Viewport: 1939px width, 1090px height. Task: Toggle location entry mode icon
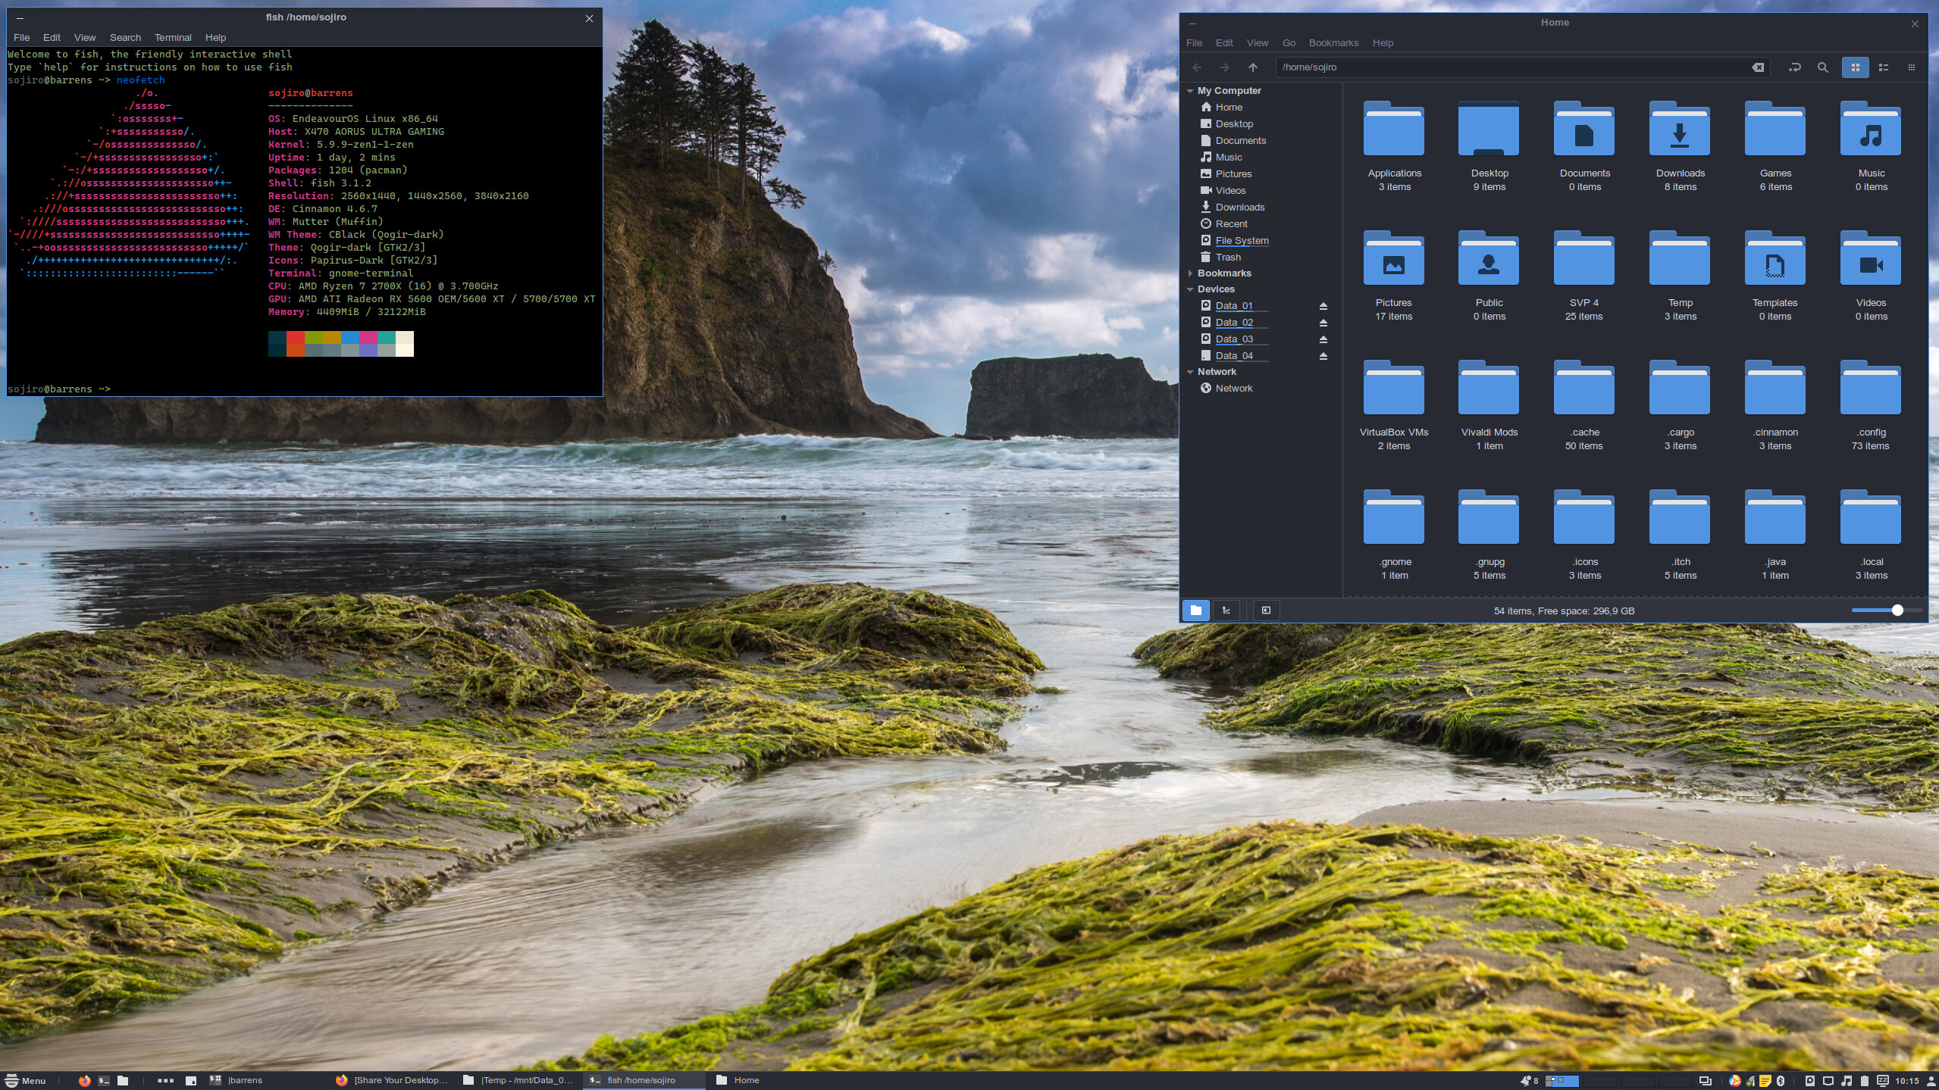pyautogui.click(x=1794, y=67)
